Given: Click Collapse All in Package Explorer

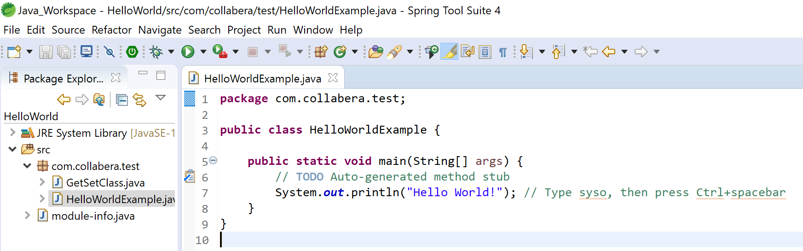Looking at the screenshot, I should (121, 99).
